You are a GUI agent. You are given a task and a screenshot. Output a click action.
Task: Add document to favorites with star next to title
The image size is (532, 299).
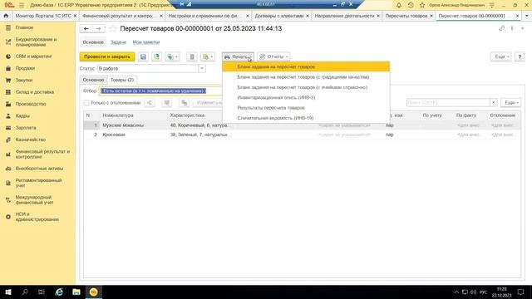click(112, 29)
